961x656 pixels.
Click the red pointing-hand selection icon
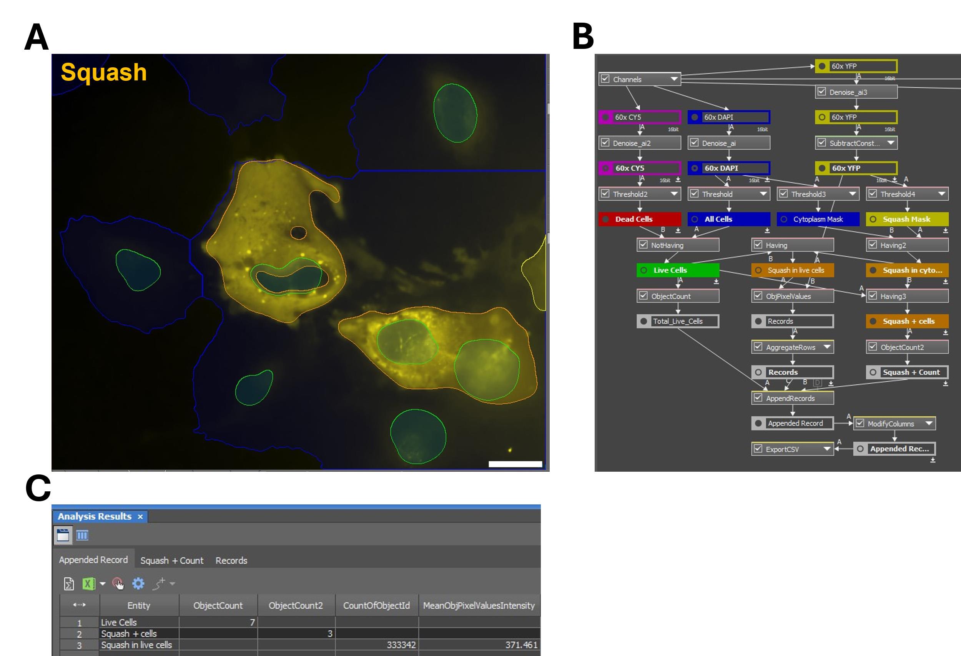(118, 584)
